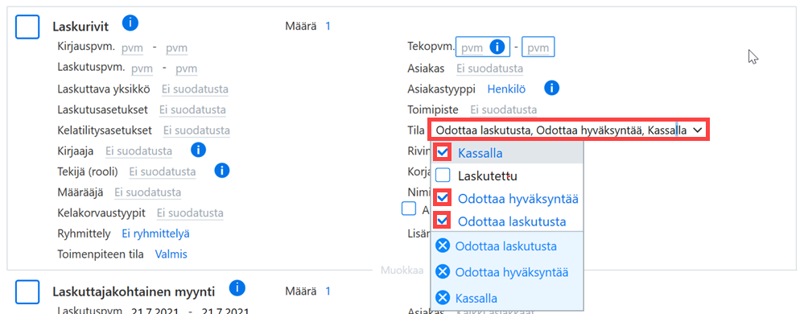Image resolution: width=804 pixels, height=314 pixels.
Task: Click Laskutuspvm. end date pvm field
Action: pyautogui.click(x=187, y=68)
